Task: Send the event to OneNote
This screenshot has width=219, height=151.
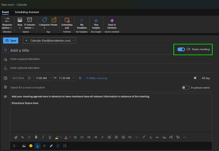Action: (x=112, y=24)
